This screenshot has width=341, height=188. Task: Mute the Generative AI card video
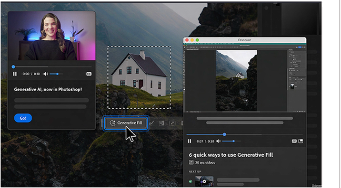tap(45, 74)
